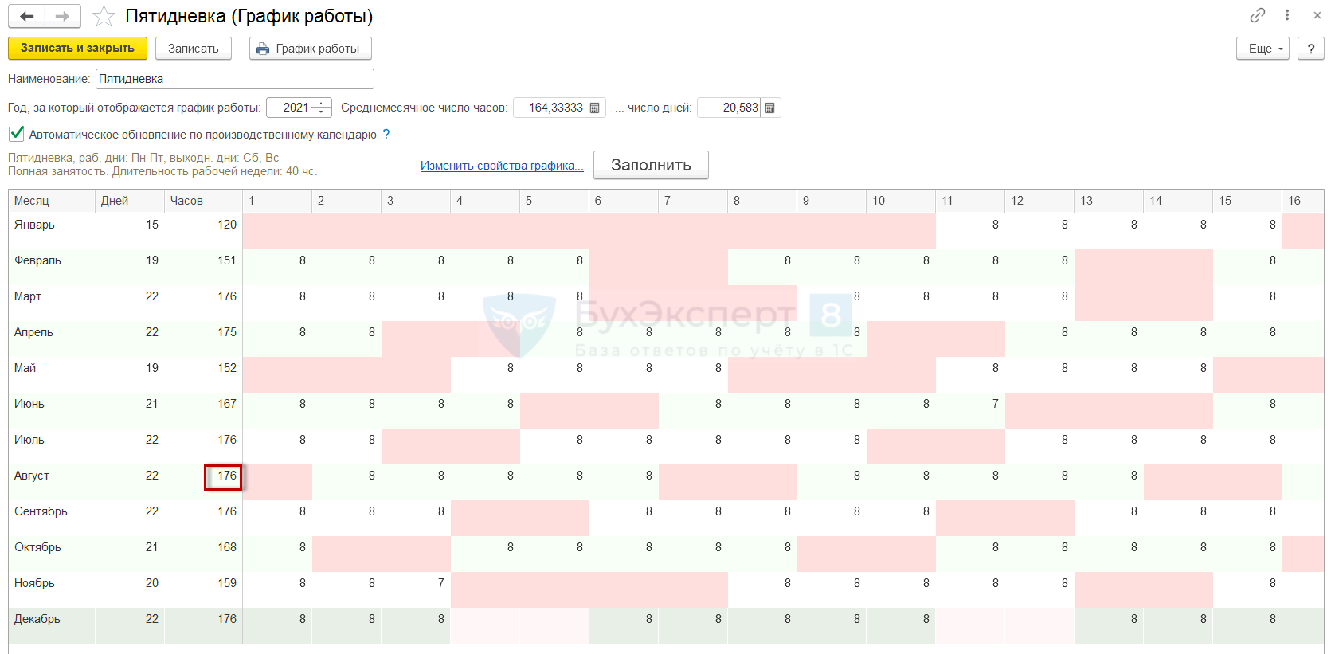Screen dimensions: 1335x654
Task: Click the Месяц column header
Action: pos(52,201)
